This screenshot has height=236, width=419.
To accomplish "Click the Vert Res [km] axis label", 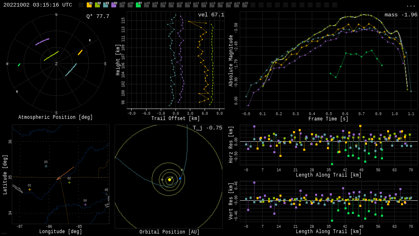I will (231, 201).
